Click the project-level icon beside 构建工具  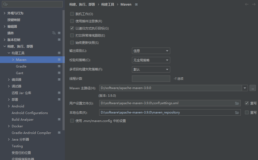click(x=59, y=53)
